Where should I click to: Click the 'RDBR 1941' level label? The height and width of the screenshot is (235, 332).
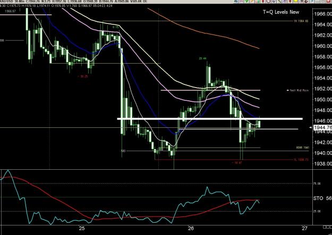point(302,147)
